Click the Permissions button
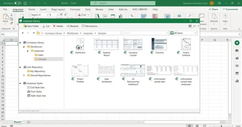This screenshot has width=242, height=127. point(90,26)
